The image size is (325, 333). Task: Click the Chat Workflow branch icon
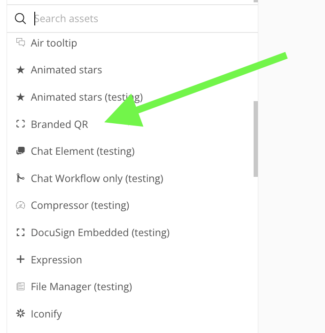pos(20,178)
